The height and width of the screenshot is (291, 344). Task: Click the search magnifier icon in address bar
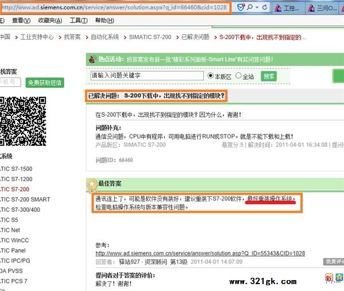coord(249,7)
